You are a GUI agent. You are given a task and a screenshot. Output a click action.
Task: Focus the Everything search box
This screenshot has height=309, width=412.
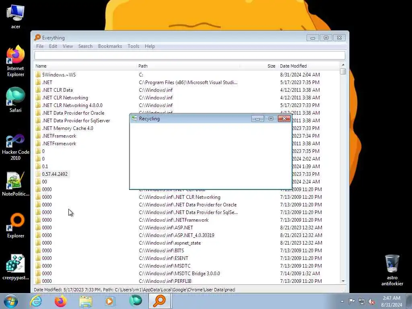(190, 55)
